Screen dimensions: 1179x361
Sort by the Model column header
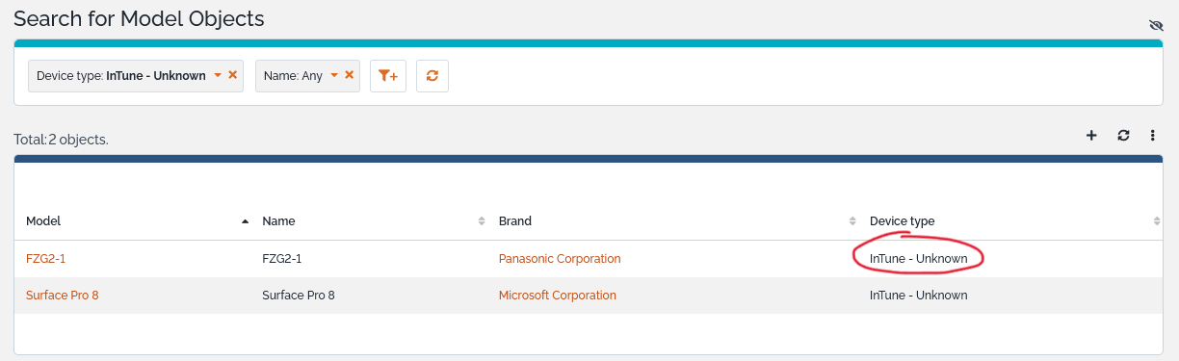tap(43, 221)
